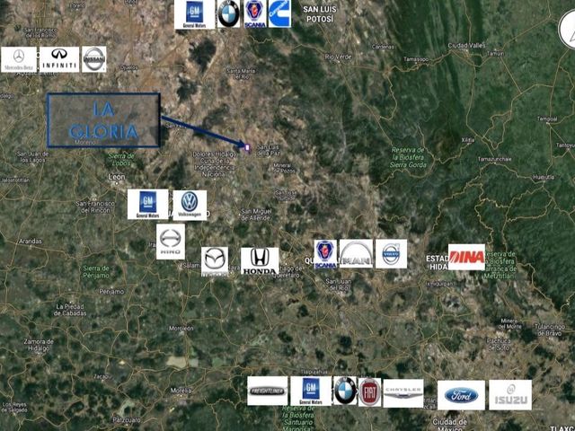Select the DINA logo
Viewport: 575px width, 431px height.
click(466, 257)
